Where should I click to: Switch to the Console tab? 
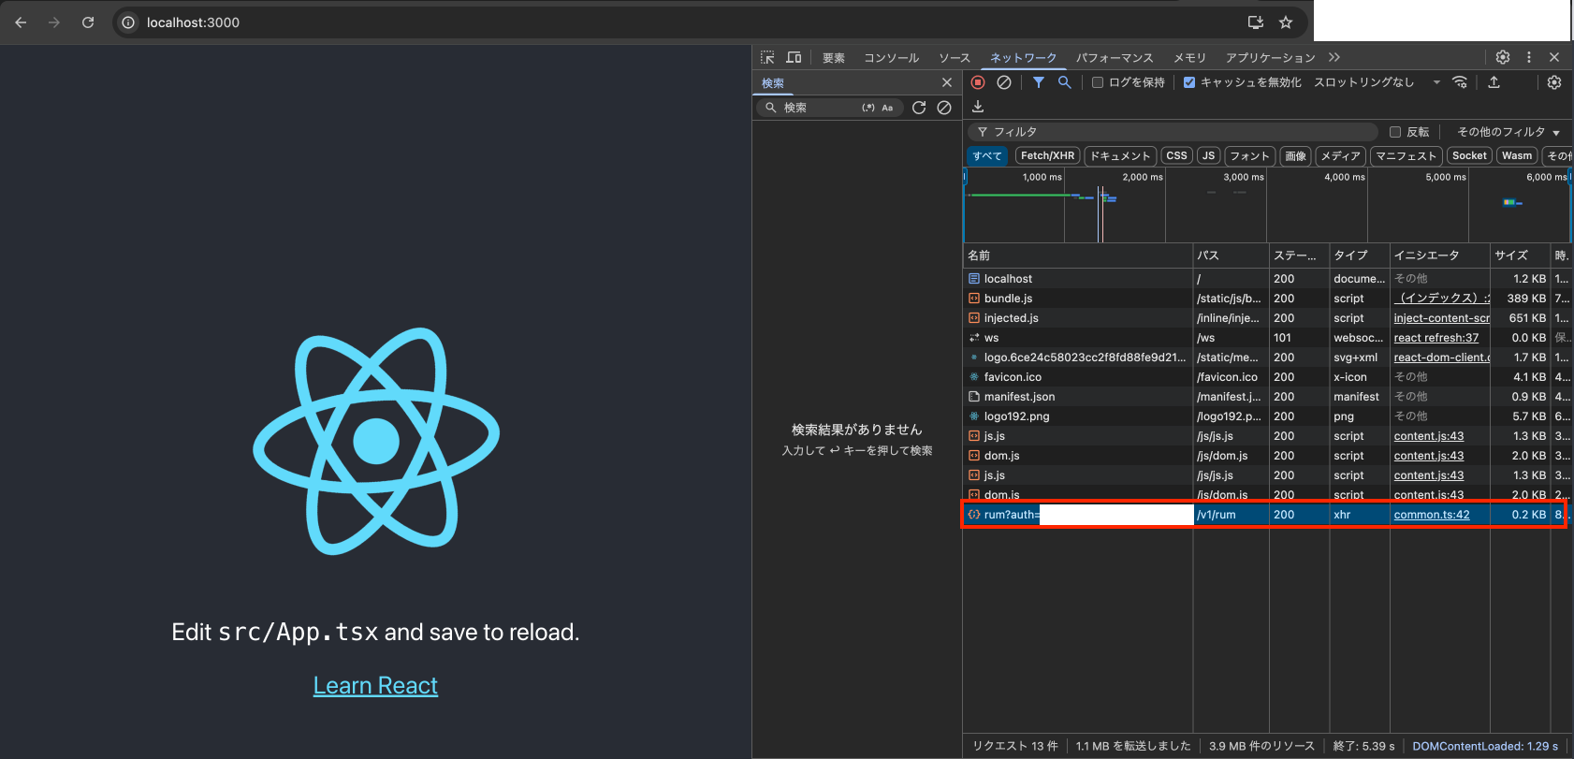pyautogui.click(x=892, y=58)
